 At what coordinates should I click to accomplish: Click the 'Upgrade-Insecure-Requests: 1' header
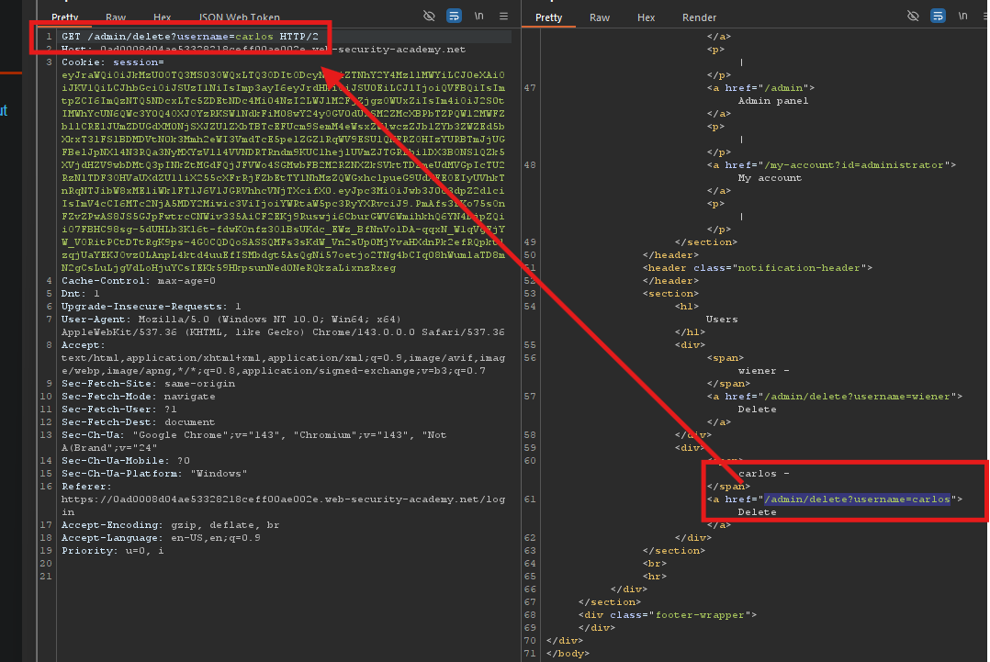[x=151, y=307]
